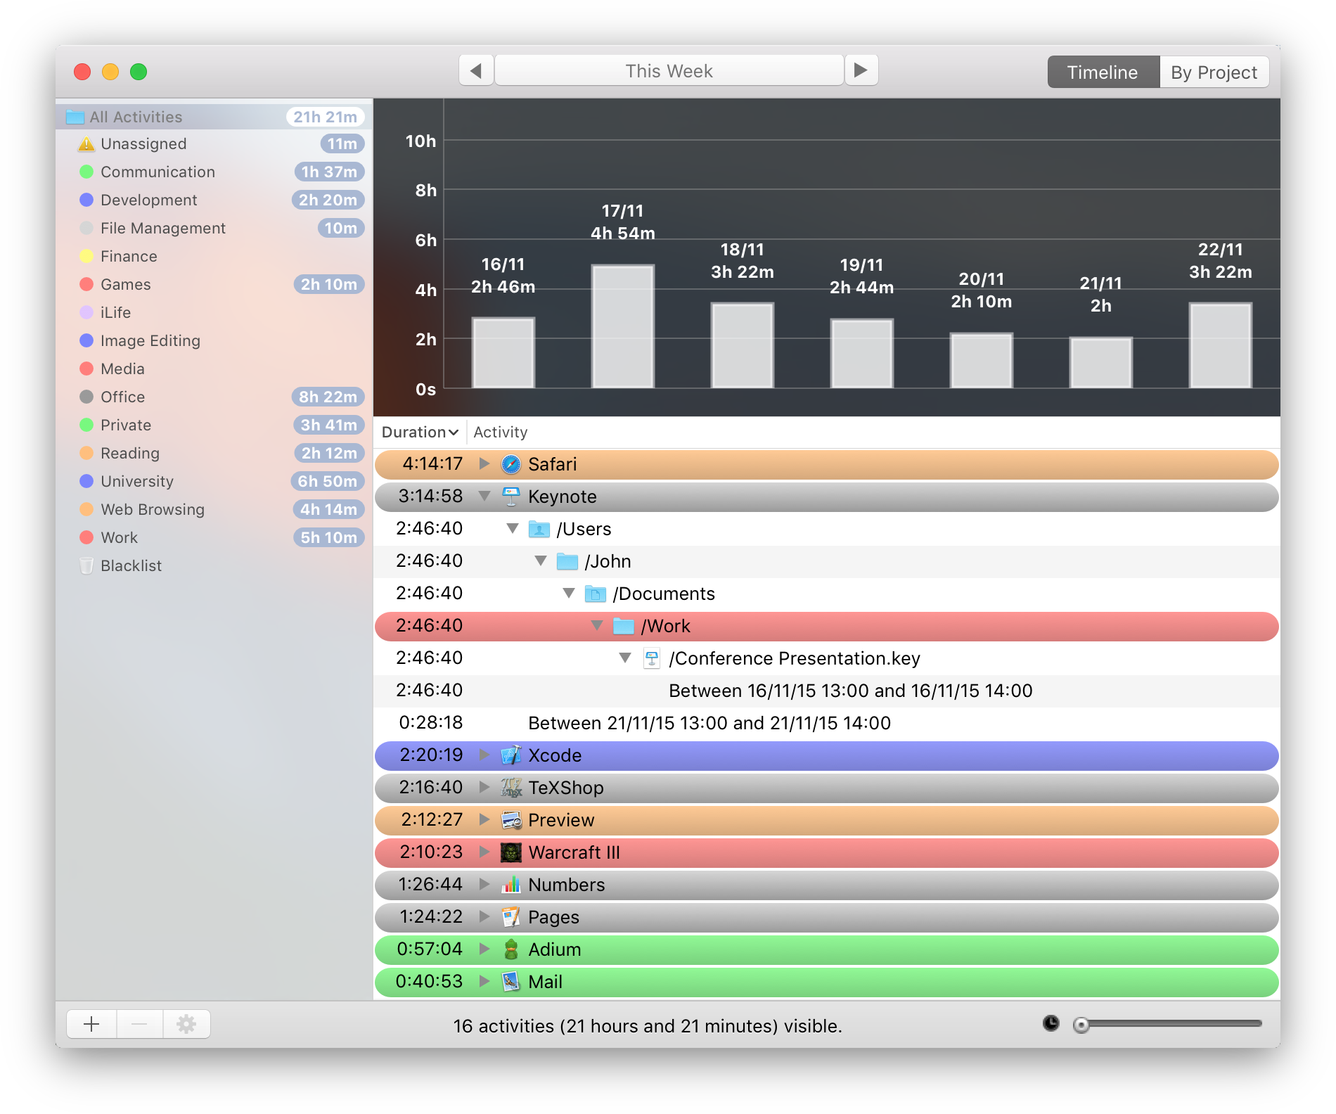
Task: Click the time grouping slider knob
Action: click(1081, 1025)
